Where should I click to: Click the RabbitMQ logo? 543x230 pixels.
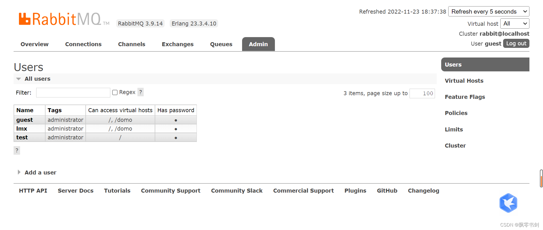(64, 19)
